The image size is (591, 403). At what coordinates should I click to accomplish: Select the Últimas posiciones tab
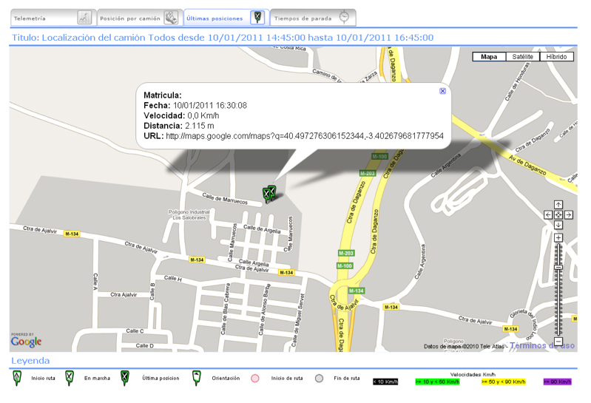click(226, 18)
